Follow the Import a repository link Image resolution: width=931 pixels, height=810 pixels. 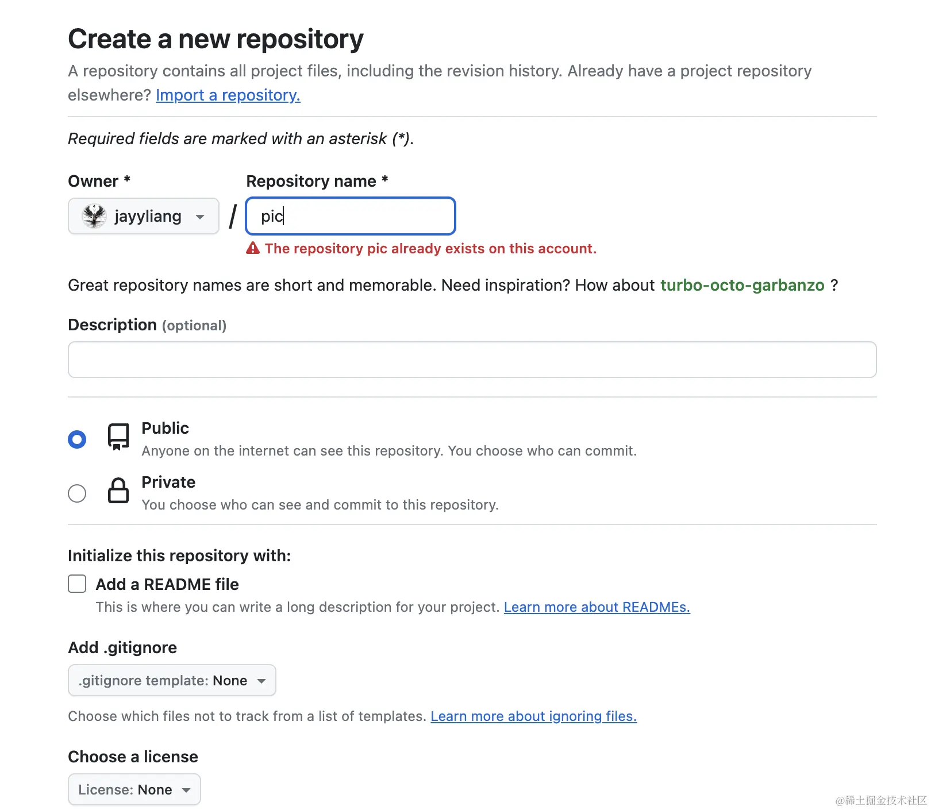[x=228, y=95]
